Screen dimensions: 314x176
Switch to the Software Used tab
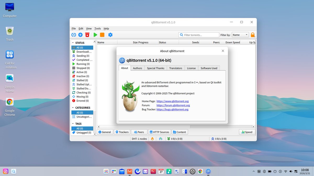(x=209, y=68)
